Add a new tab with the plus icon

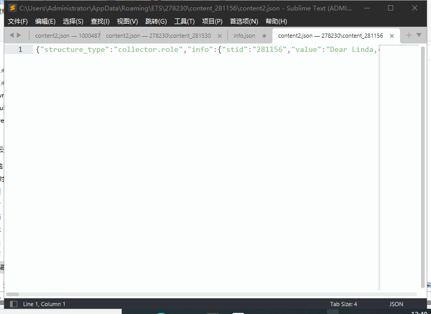click(409, 35)
